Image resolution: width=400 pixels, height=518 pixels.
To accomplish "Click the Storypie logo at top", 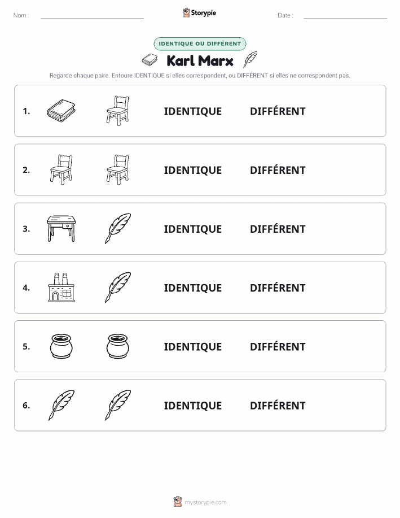I will pyautogui.click(x=199, y=13).
